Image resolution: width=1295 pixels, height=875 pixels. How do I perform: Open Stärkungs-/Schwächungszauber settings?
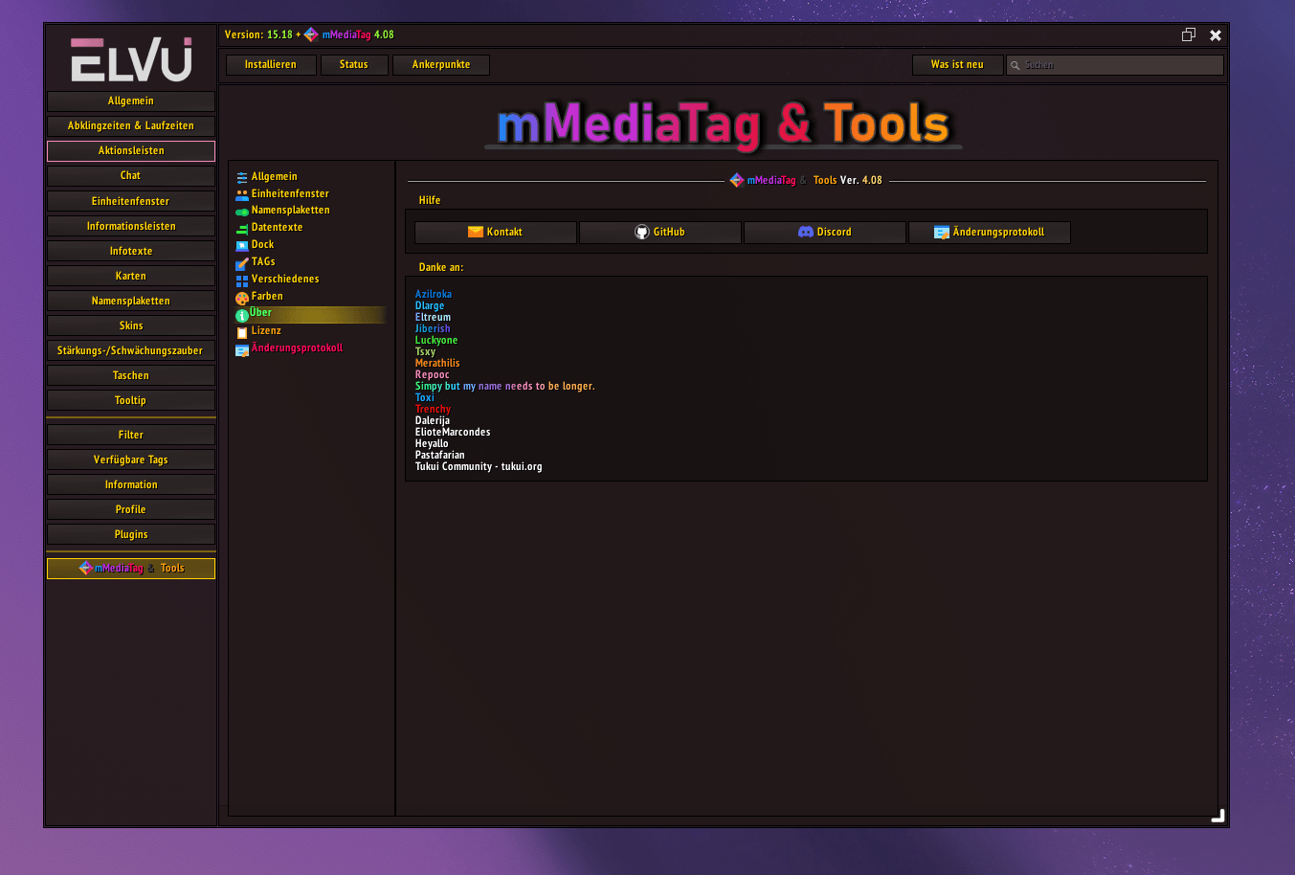pos(131,350)
